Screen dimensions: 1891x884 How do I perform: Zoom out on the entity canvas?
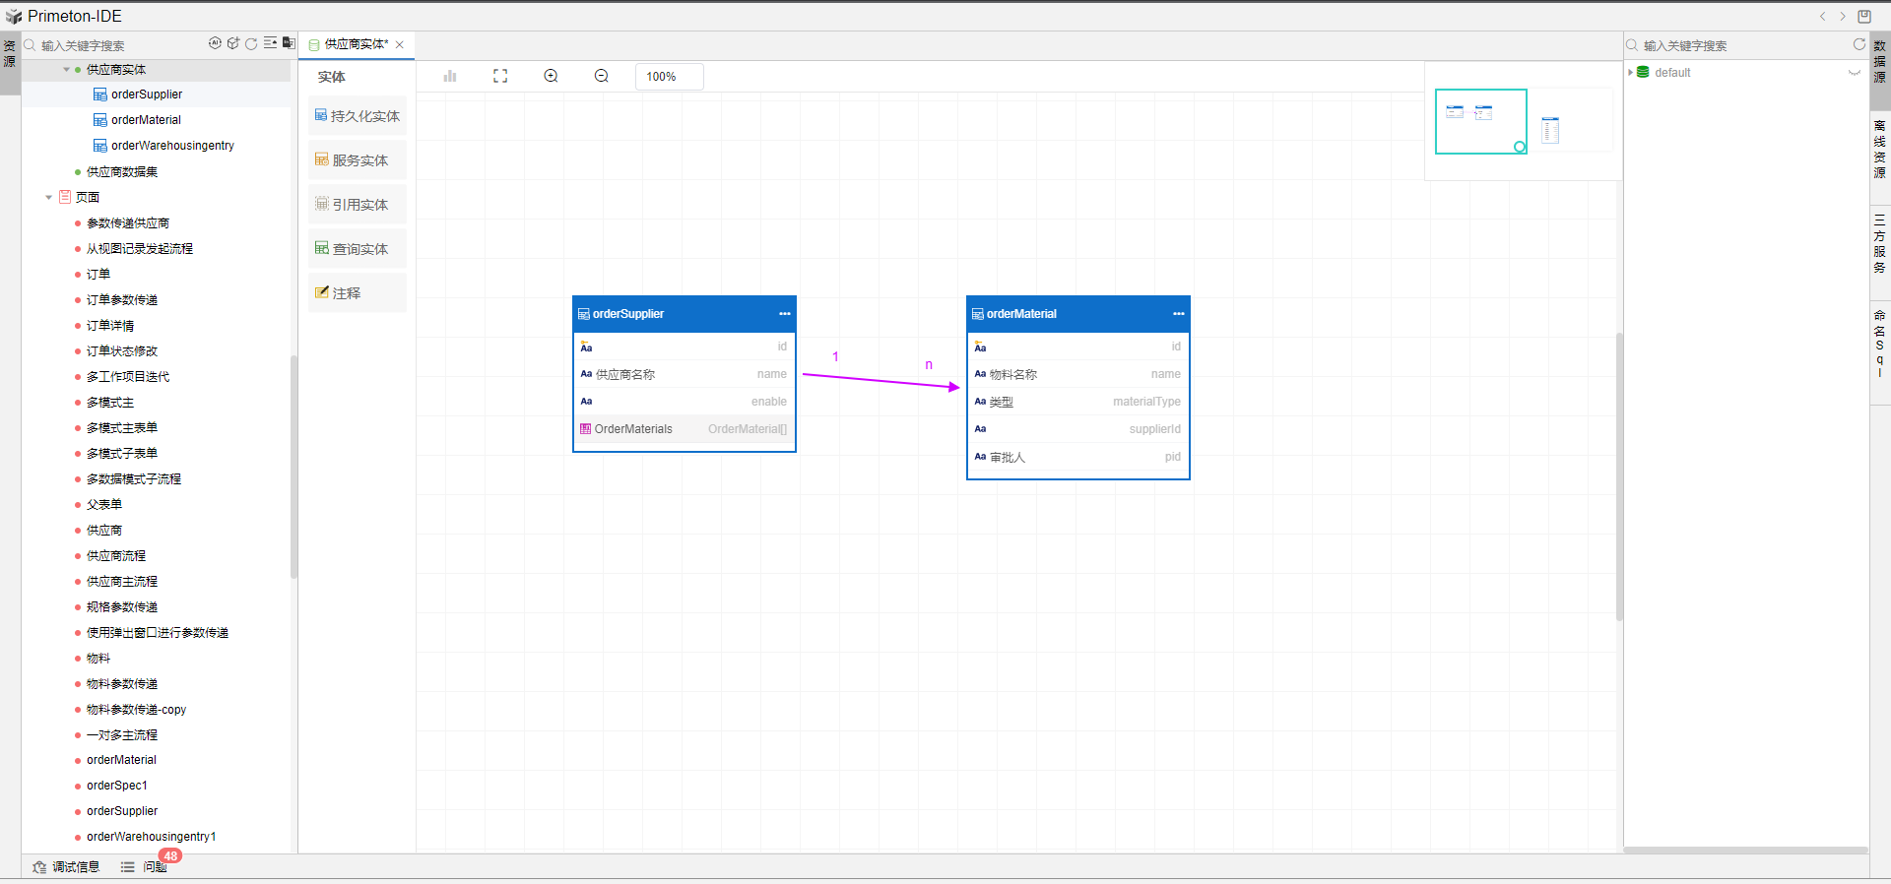tap(601, 76)
